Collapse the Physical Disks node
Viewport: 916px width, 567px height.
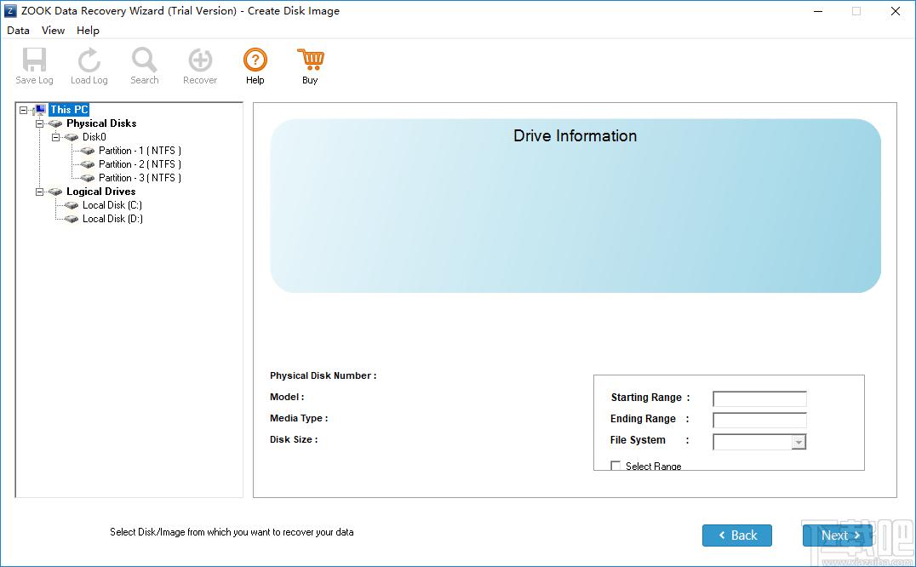[x=40, y=123]
